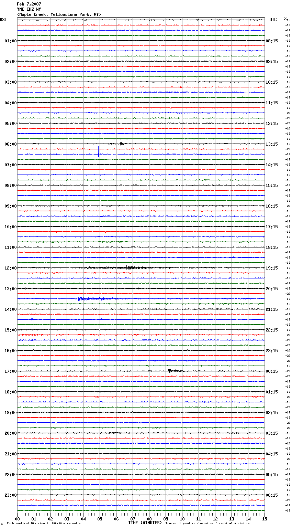Click the 09:15 UTC time label
This screenshot has width=292, height=528.
(x=272, y=62)
